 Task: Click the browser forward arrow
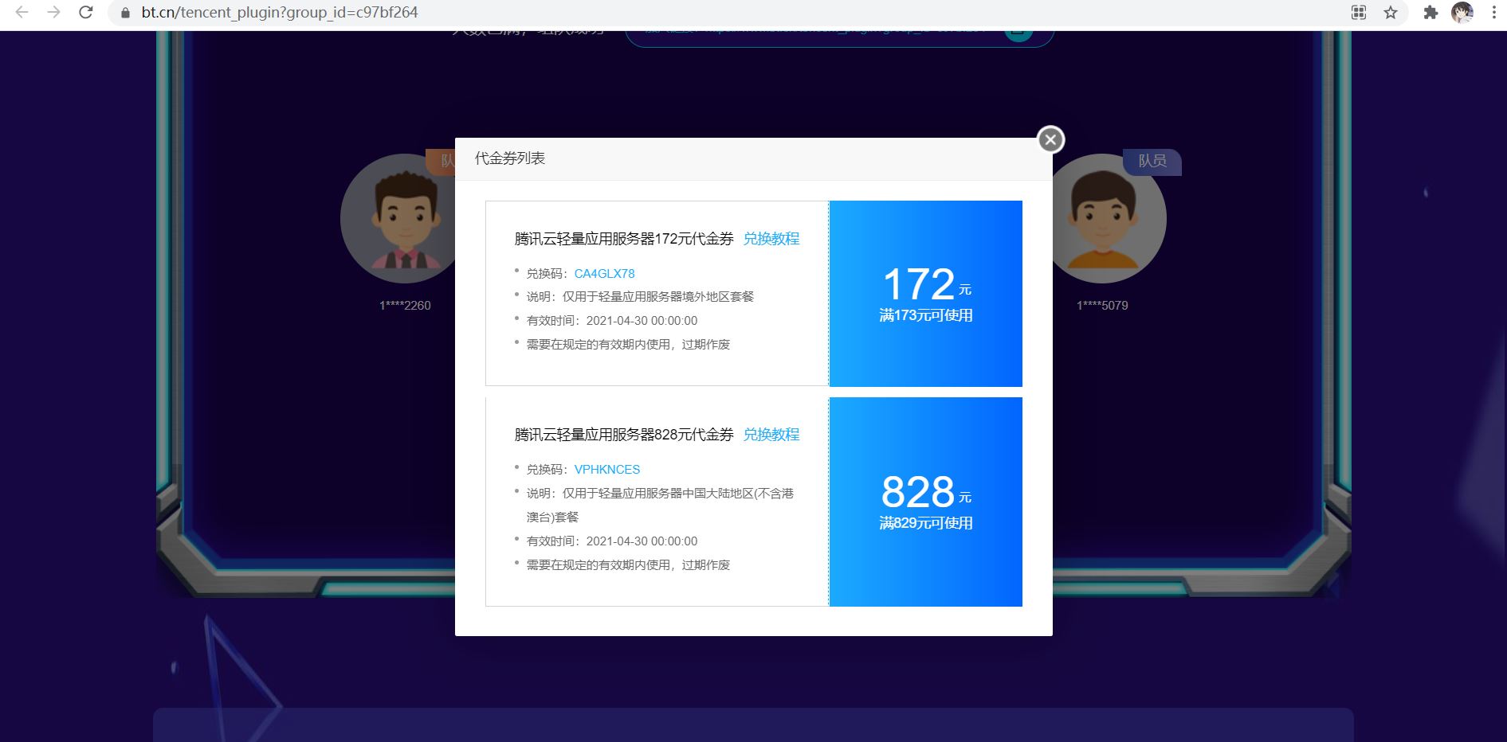coord(53,13)
